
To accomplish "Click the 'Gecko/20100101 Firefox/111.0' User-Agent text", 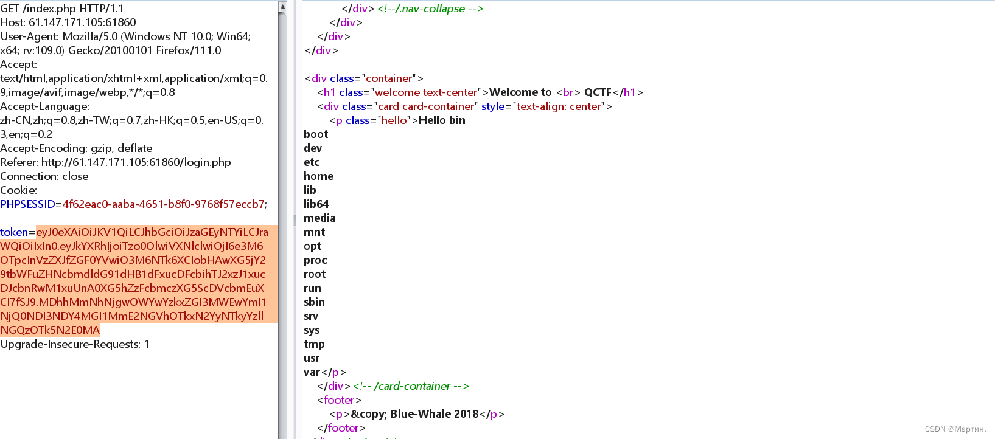I will point(145,50).
